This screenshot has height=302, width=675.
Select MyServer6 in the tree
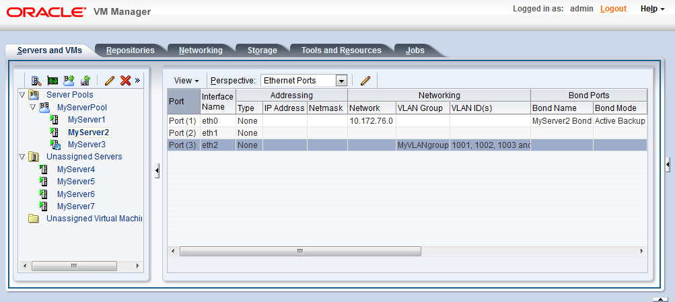[76, 194]
